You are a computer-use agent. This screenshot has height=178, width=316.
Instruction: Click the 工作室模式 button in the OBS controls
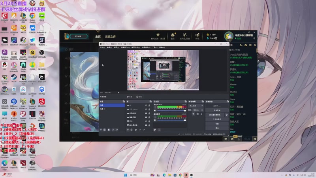[x=217, y=119]
